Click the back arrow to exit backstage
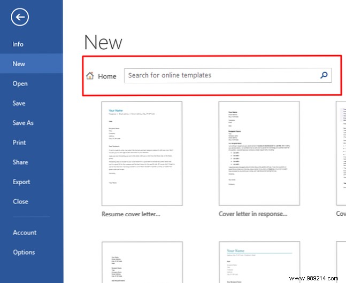 click(x=19, y=18)
